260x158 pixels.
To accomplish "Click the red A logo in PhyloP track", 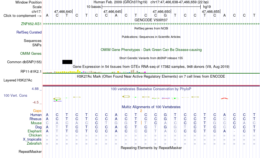I will click(224, 98).
